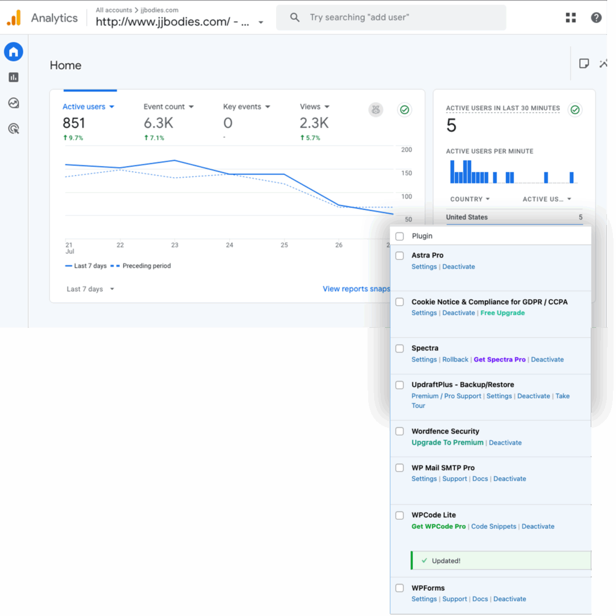Screen dimensions: 616x616
Task: Click the Insights sparkline icon
Action: click(x=603, y=64)
